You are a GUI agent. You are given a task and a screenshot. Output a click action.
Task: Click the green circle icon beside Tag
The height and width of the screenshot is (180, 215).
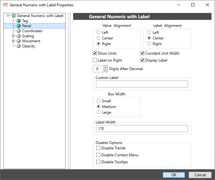19,21
